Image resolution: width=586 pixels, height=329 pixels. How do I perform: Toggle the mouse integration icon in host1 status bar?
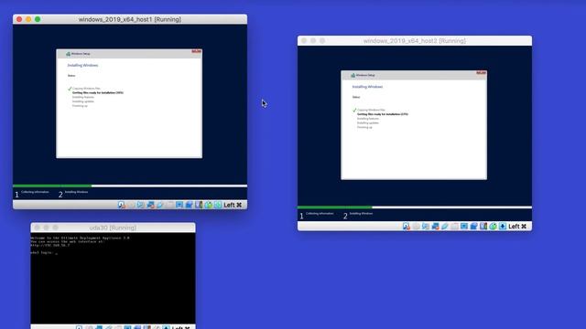tap(209, 205)
